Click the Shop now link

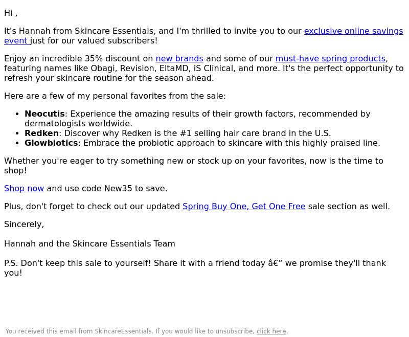tap(24, 189)
